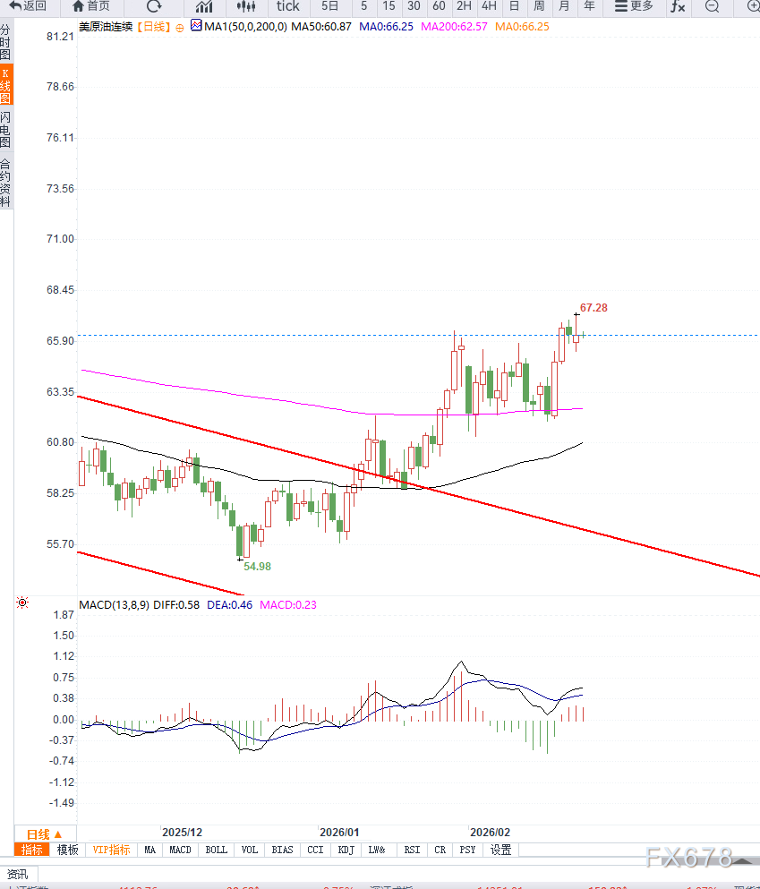The image size is (760, 889).
Task: Click the bar chart icon in the toolbar
Action: point(203,7)
